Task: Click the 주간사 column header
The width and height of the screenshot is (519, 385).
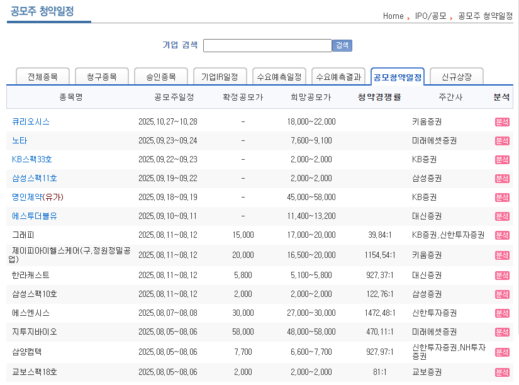Action: point(450,97)
